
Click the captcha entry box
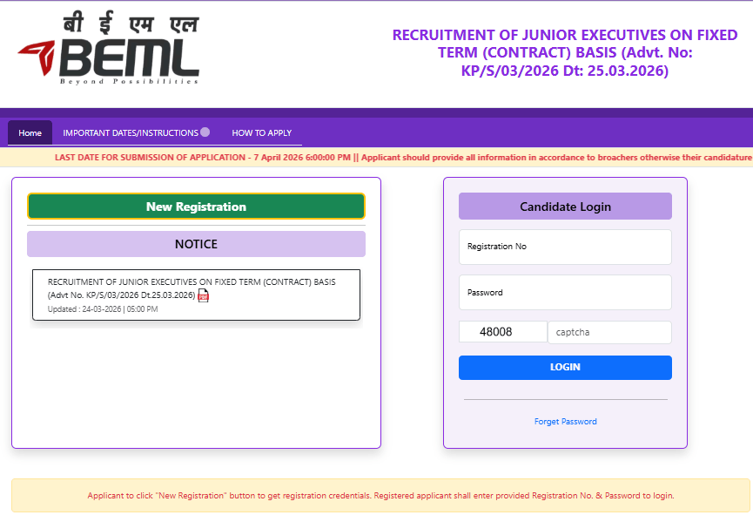pos(608,332)
